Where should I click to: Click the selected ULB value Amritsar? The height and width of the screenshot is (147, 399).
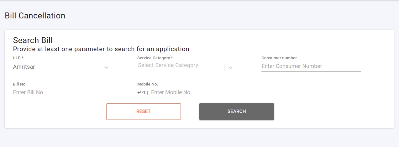[x=24, y=66]
